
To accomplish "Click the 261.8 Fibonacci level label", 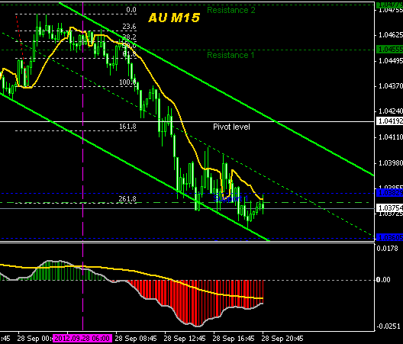I will click(x=127, y=199).
